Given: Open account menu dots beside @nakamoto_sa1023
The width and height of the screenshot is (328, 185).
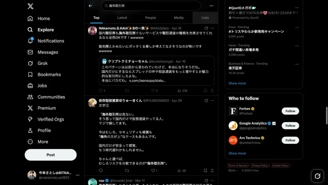Looking at the screenshot, I should click(78, 175).
